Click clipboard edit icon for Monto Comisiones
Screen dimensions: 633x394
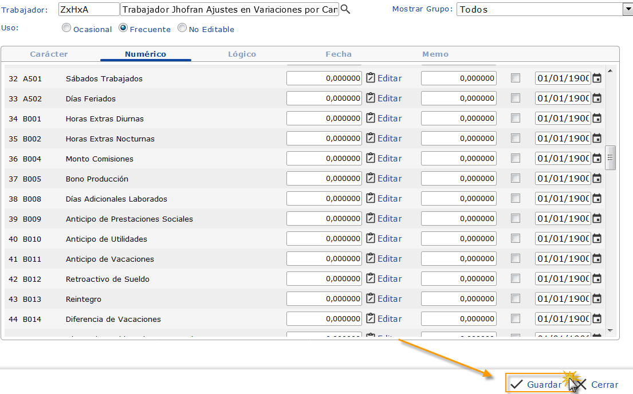point(371,159)
